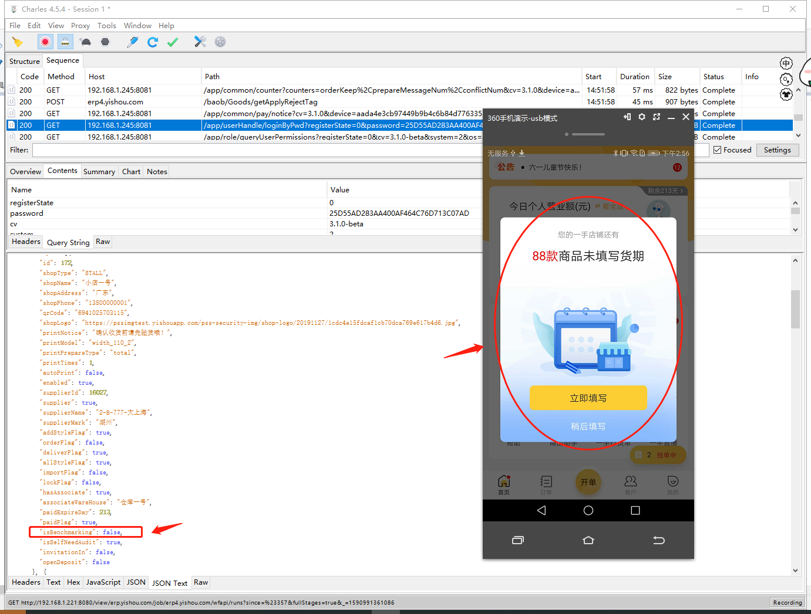Enable throttling with the turtle icon
811x614 pixels.
click(86, 42)
